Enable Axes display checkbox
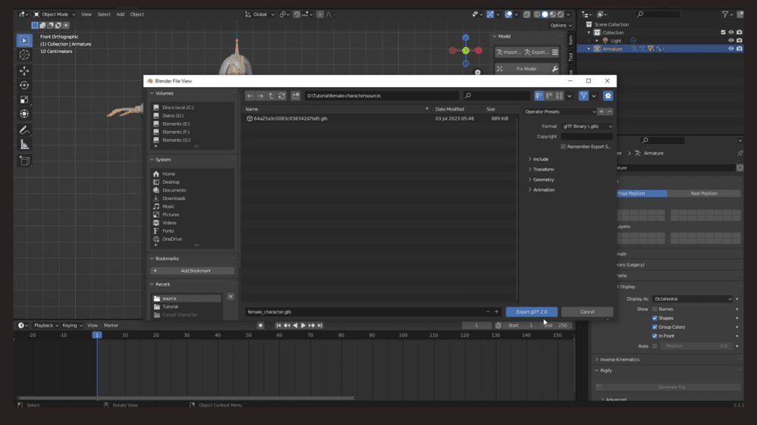Image resolution: width=757 pixels, height=425 pixels. (x=655, y=346)
